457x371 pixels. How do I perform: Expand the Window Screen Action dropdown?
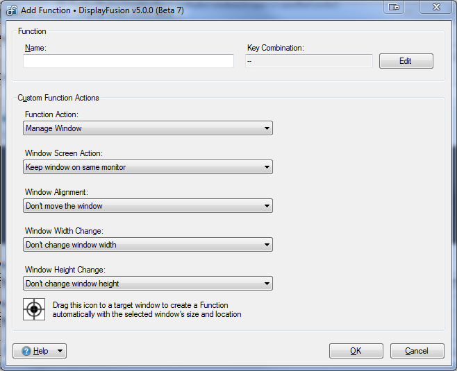[x=147, y=167]
